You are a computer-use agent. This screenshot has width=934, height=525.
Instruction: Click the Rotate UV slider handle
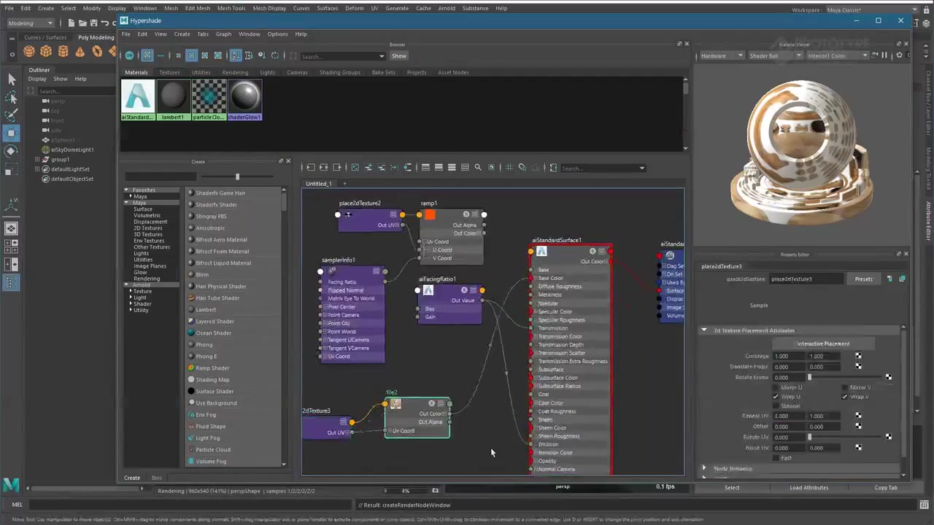[x=809, y=437]
